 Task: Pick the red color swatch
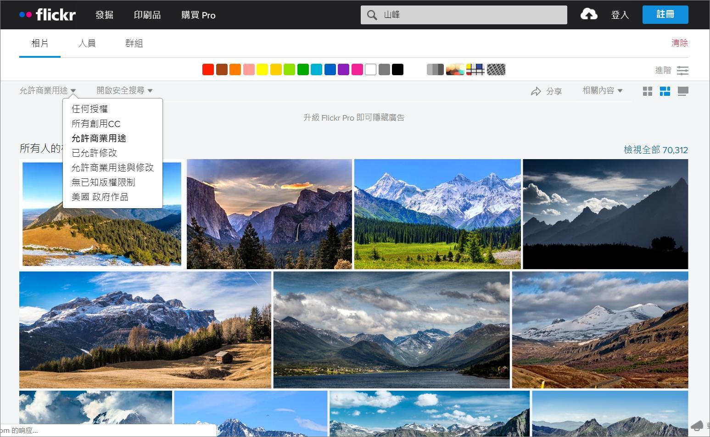point(208,70)
